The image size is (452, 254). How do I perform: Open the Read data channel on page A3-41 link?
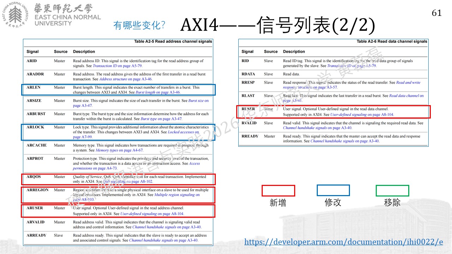pos(353,98)
